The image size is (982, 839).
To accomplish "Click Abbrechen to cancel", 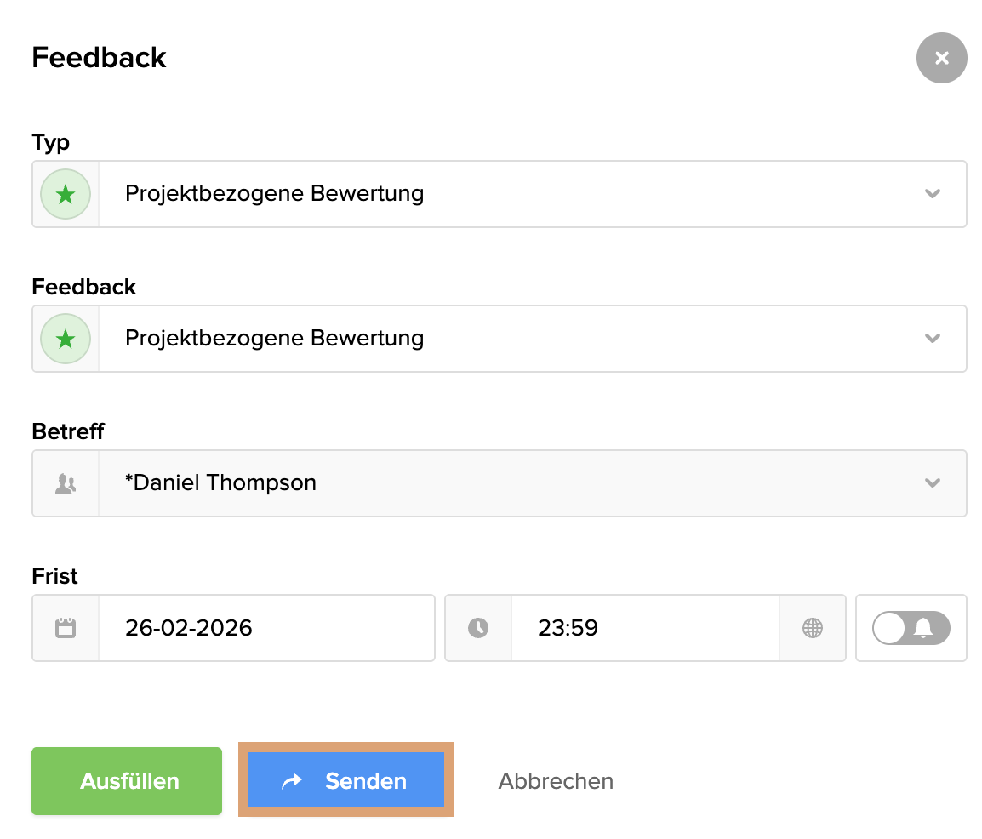I will click(556, 781).
